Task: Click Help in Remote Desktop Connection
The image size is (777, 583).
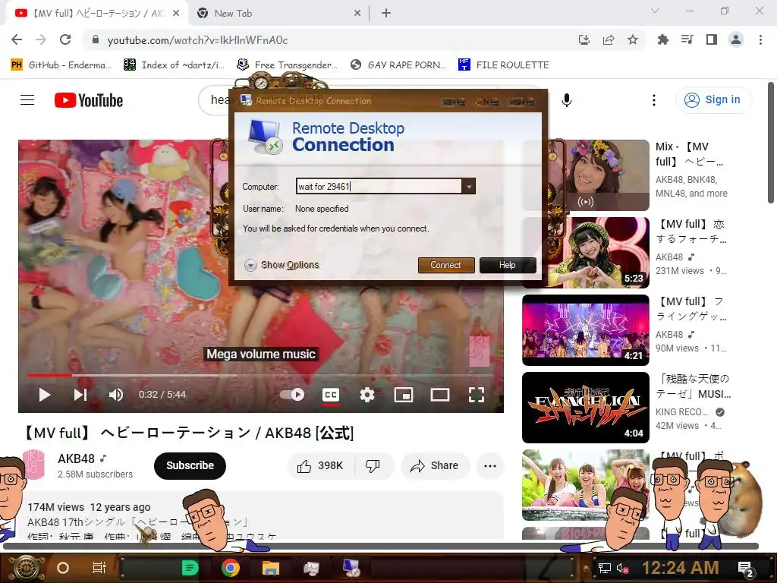Action: coord(508,265)
